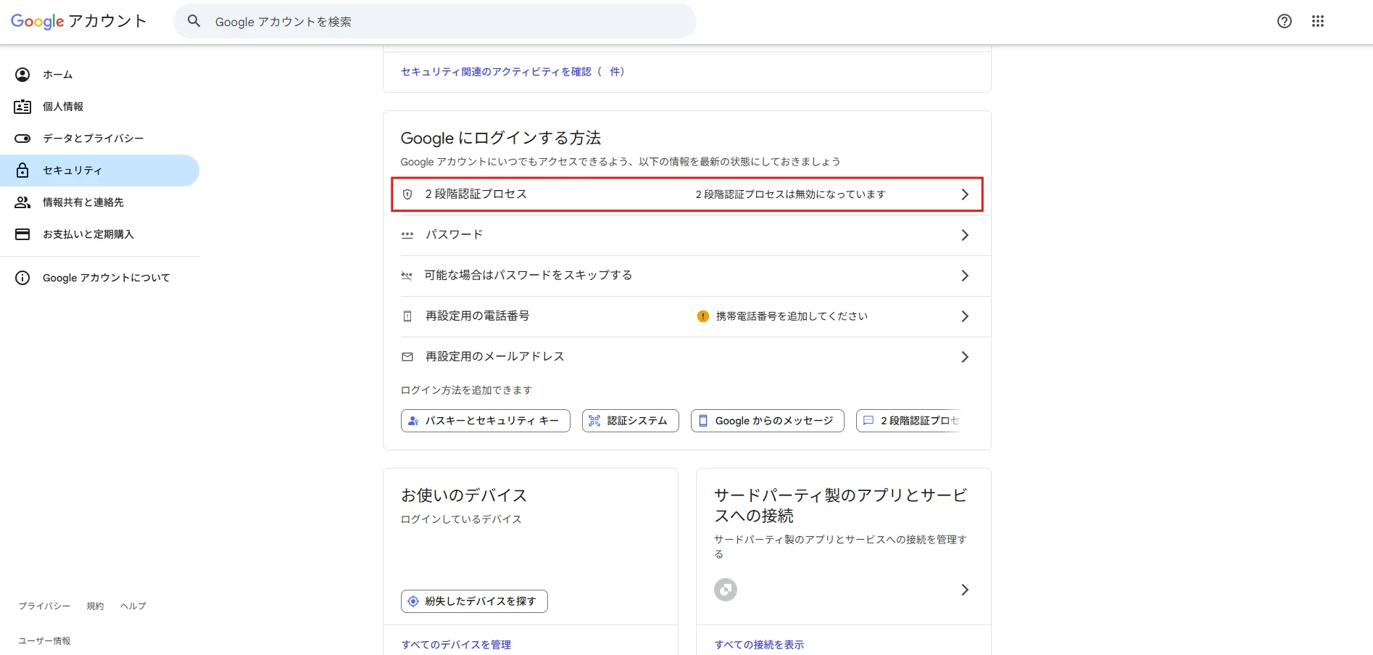Click the icon beside 可能な場合はパスワードをスキップする

407,276
